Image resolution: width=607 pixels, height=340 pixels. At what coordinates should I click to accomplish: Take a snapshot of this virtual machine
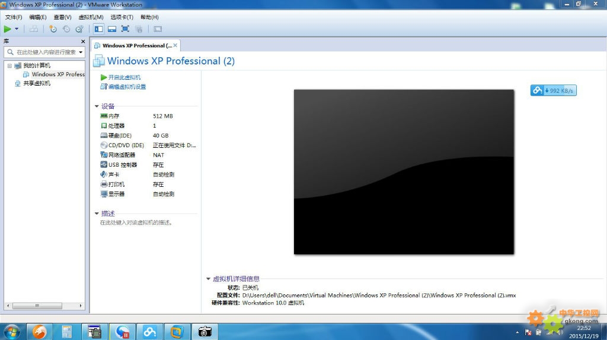53,29
